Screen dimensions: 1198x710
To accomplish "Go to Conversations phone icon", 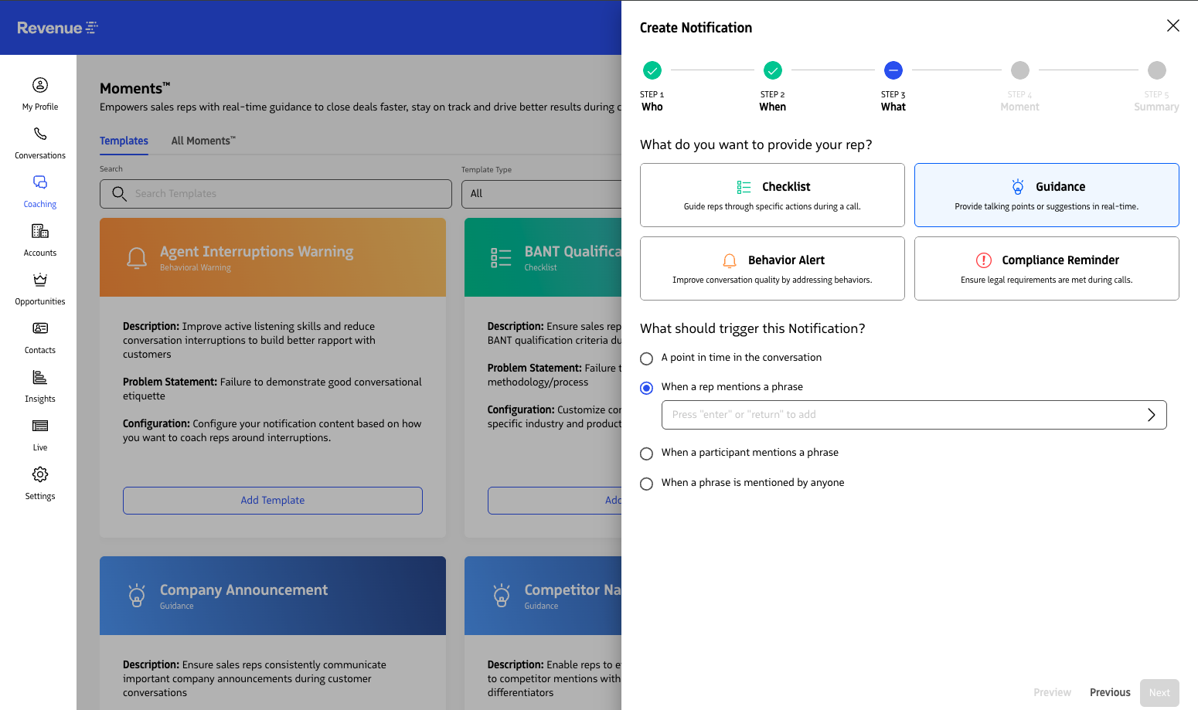I will [x=40, y=134].
